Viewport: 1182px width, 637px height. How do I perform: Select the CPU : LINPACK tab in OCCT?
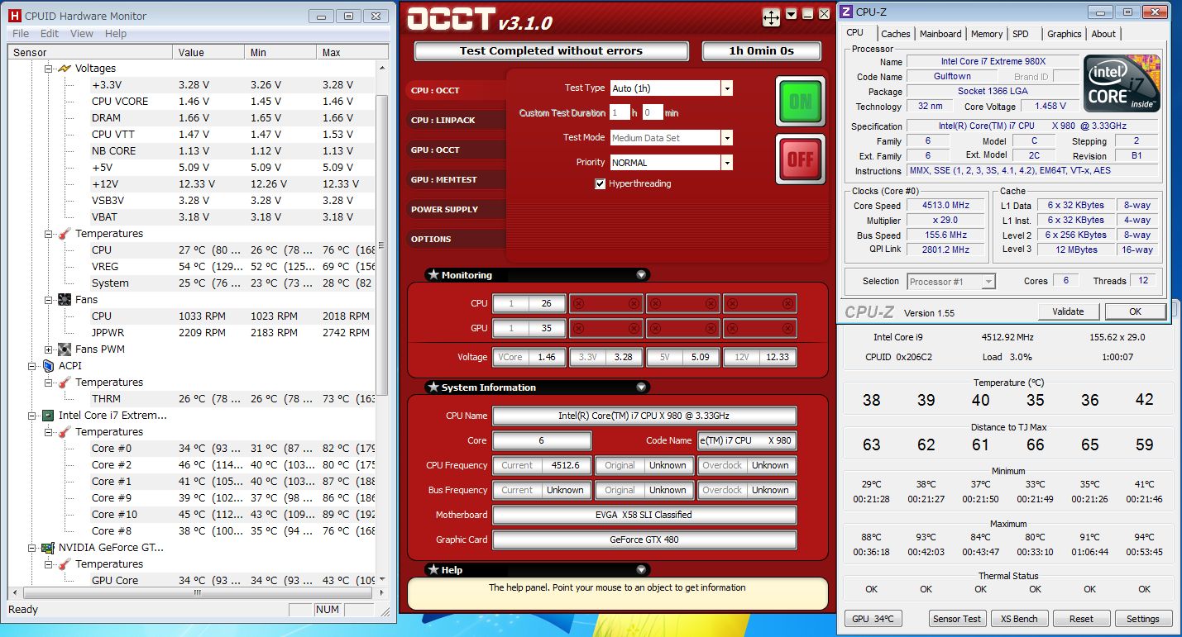click(455, 121)
